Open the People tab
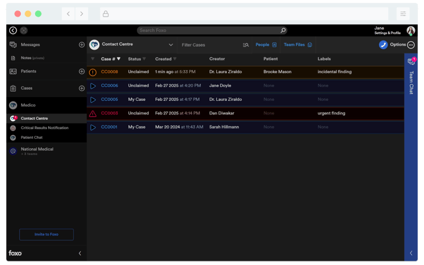 point(266,45)
